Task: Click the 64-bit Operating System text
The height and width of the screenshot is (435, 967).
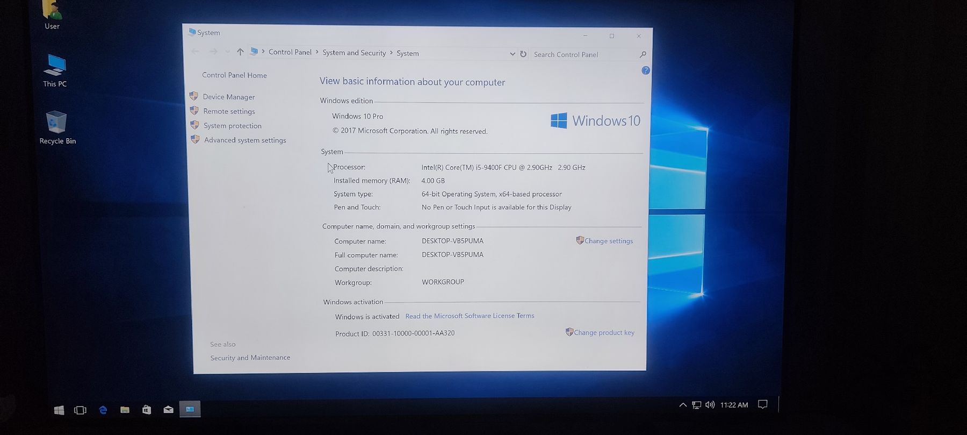Action: coord(492,194)
